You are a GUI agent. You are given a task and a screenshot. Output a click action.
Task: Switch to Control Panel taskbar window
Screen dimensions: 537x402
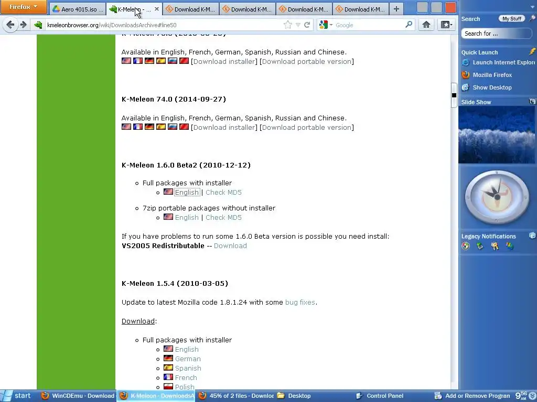[x=380, y=396]
